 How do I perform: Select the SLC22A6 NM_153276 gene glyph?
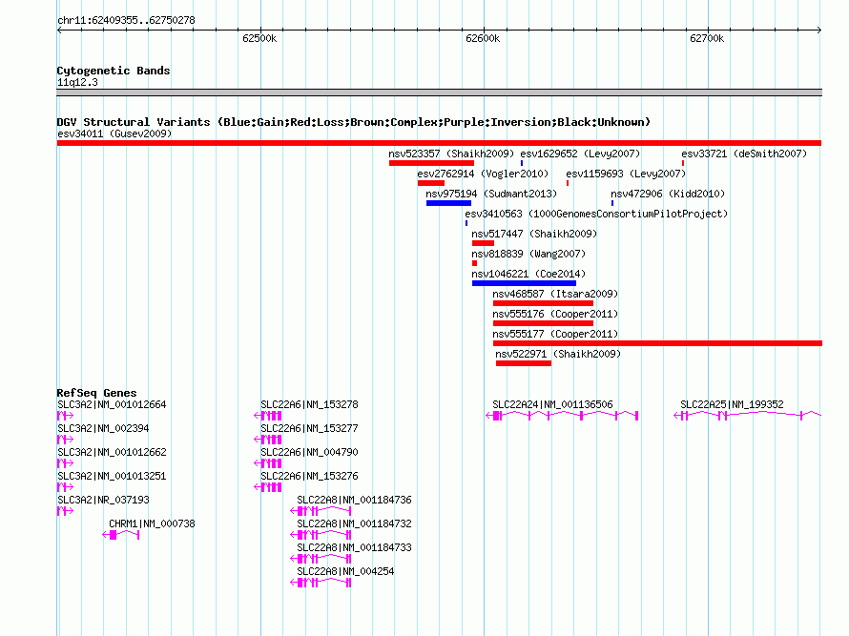[267, 487]
